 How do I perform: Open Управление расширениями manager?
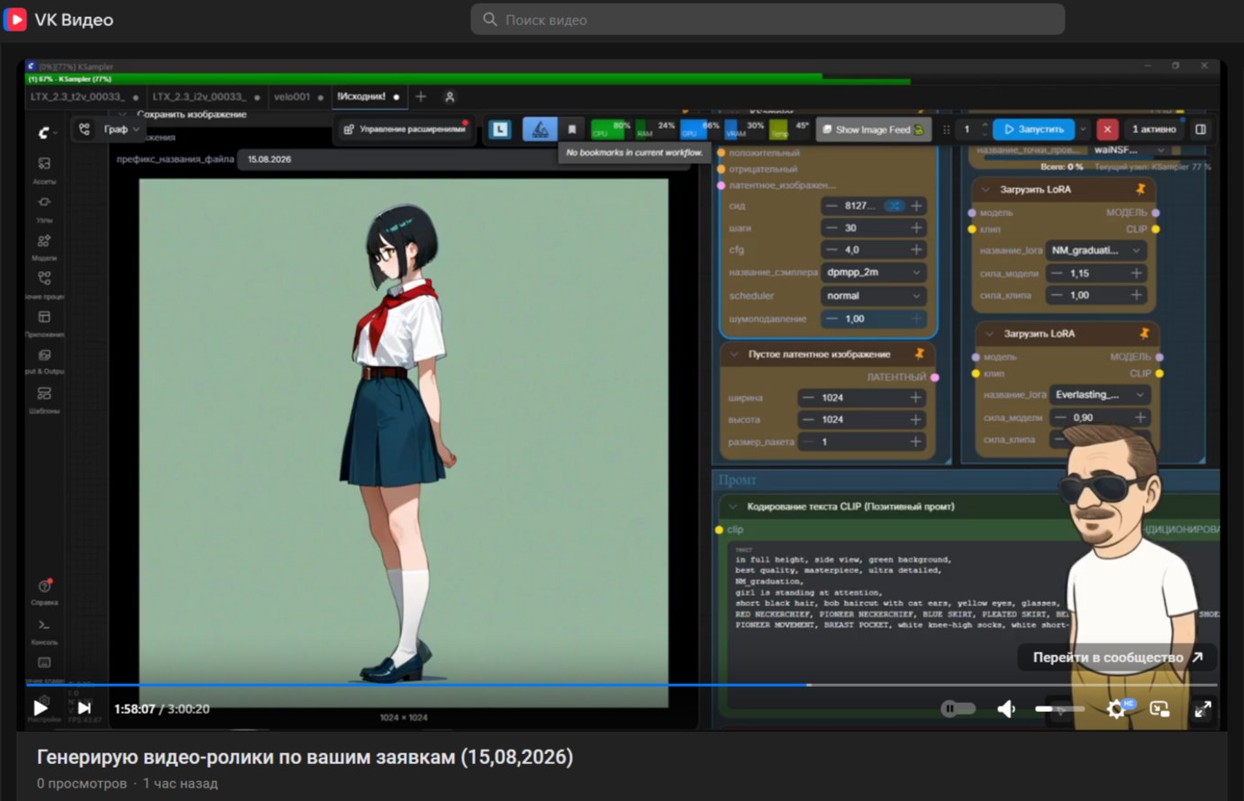[405, 130]
